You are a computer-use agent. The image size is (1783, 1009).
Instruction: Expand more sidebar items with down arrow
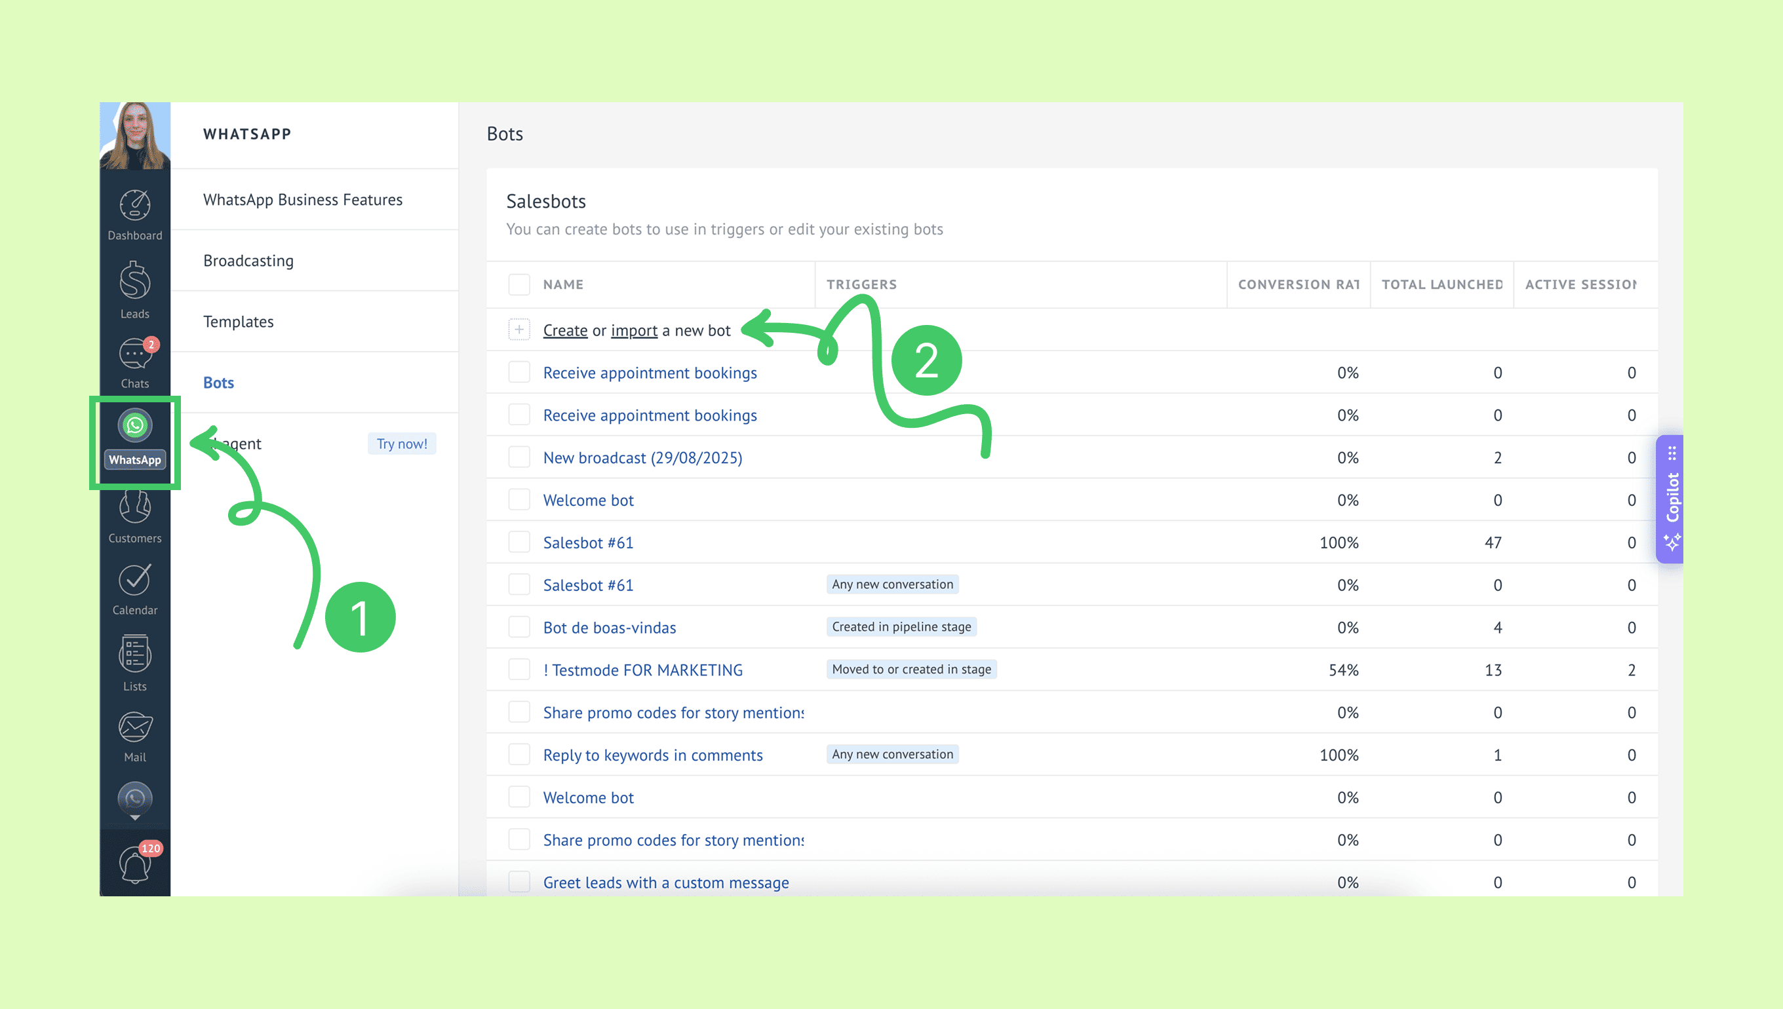point(134,818)
